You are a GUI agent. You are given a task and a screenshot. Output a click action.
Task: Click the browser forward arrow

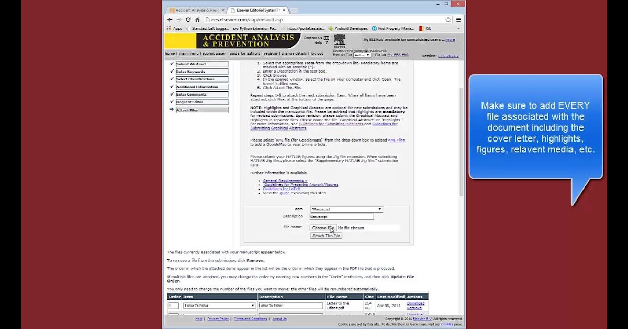(179, 20)
